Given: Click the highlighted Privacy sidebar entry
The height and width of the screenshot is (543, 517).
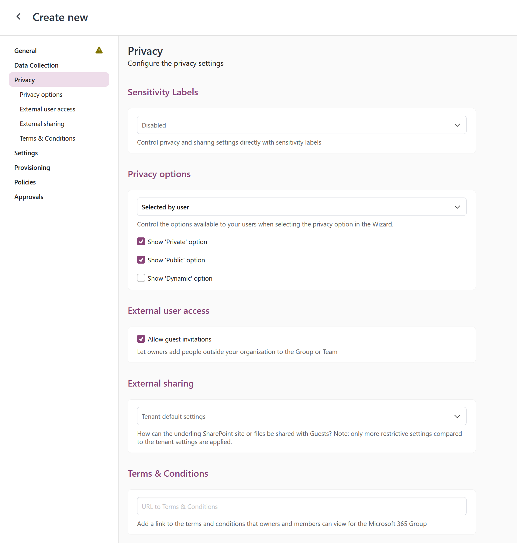Looking at the screenshot, I should click(24, 79).
